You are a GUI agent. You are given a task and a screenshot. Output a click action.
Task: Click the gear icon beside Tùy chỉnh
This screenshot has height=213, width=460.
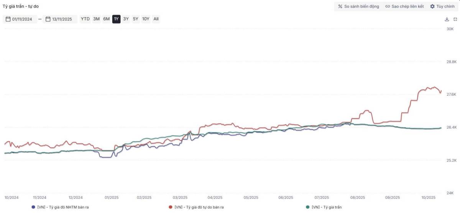432,7
